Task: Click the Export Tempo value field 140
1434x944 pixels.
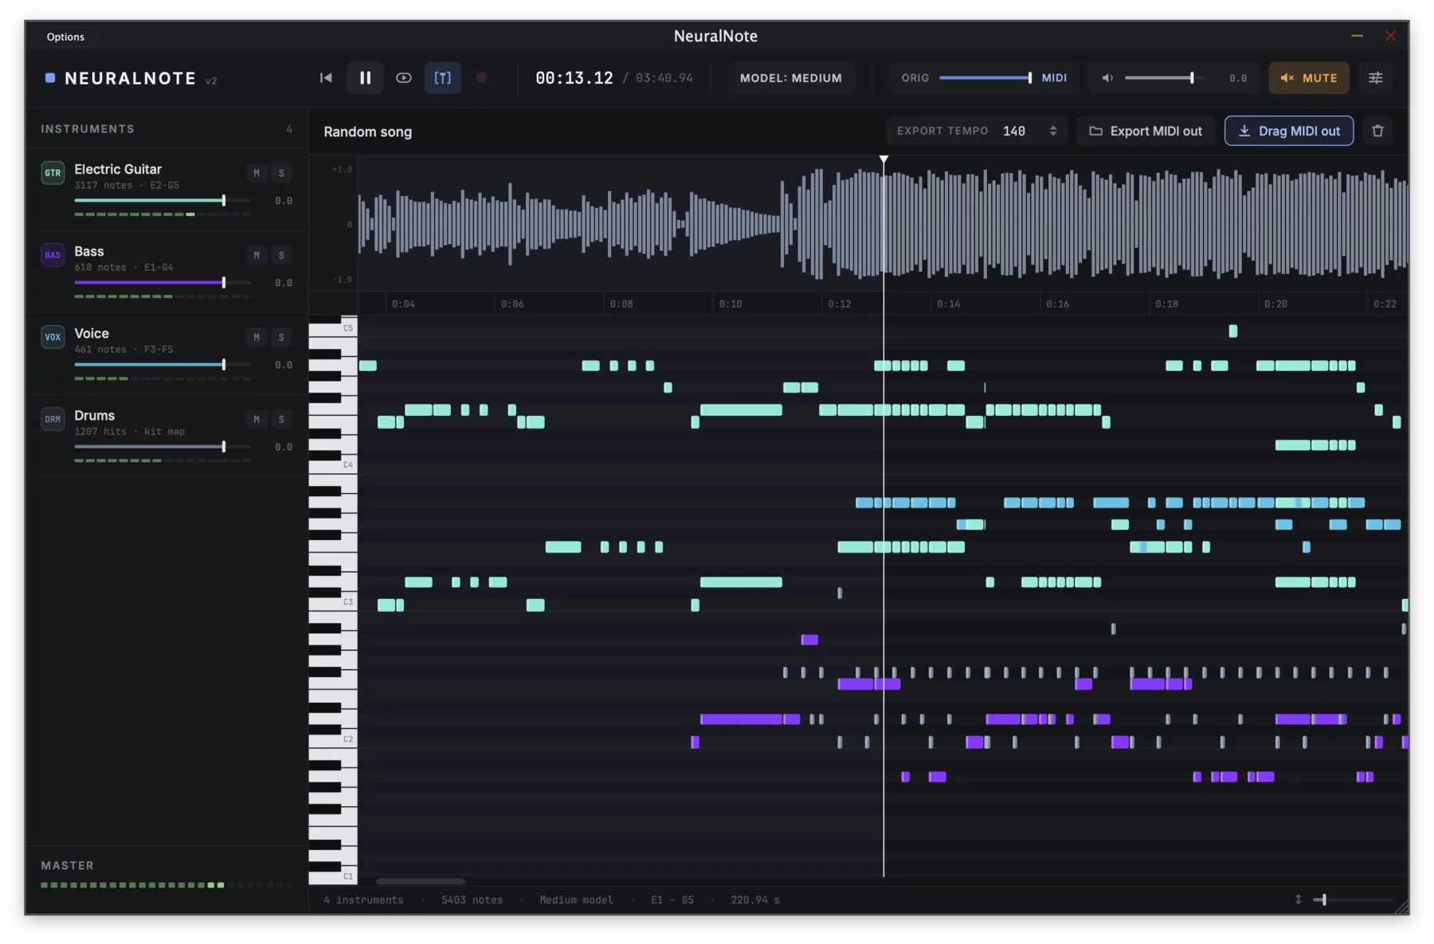Action: (x=1014, y=131)
